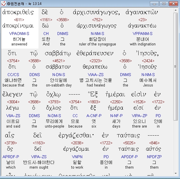
Task: Click Strong's number <1163>
Action: pyautogui.click(x=39, y=143)
